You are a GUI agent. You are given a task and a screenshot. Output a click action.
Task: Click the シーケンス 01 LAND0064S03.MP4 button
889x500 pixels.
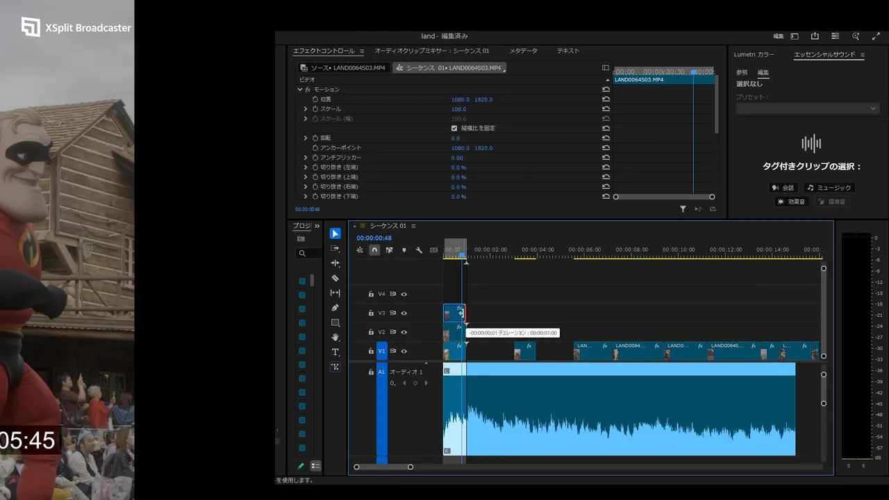[x=449, y=68]
